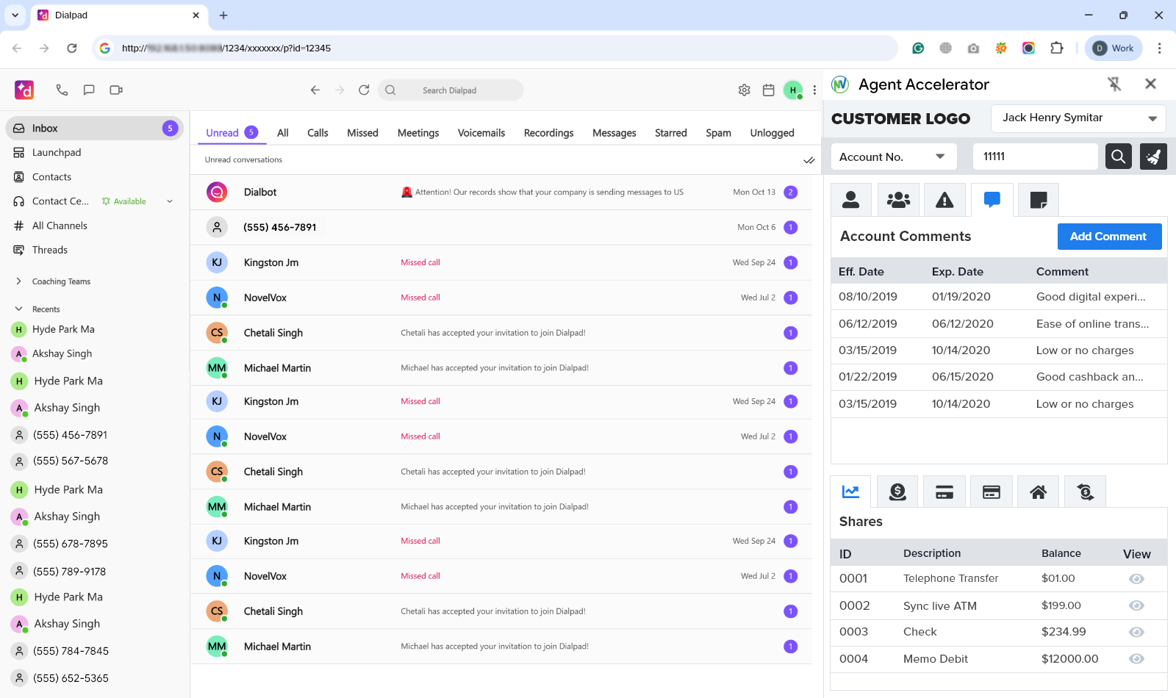Open the Dialbot conversation
Screen dimensions: 1176x698
pyautogui.click(x=501, y=193)
